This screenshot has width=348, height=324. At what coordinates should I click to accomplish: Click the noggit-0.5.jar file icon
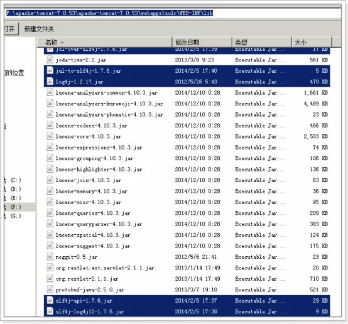(50, 257)
